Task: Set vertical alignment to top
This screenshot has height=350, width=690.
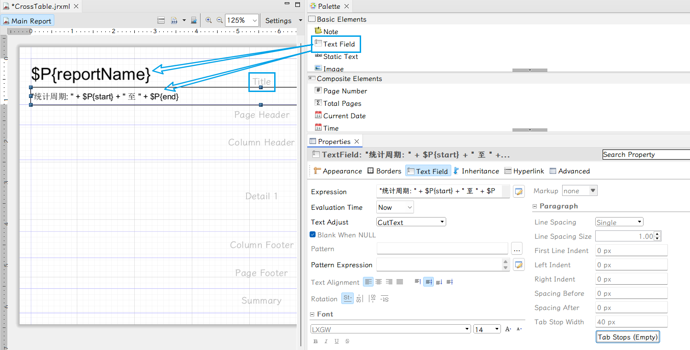Action: (x=418, y=281)
